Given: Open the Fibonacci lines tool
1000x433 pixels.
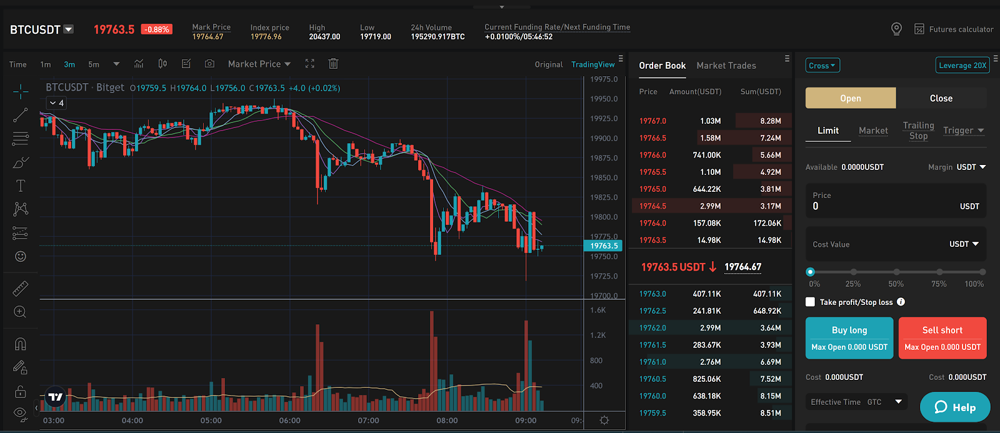Looking at the screenshot, I should tap(21, 138).
